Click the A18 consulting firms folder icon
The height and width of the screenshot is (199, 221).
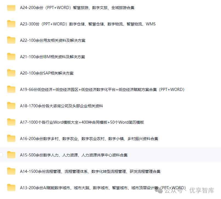[x=11, y=106]
